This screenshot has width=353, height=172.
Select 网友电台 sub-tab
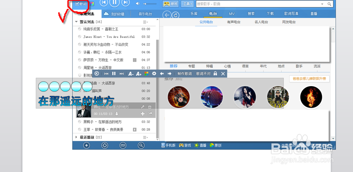(289, 22)
